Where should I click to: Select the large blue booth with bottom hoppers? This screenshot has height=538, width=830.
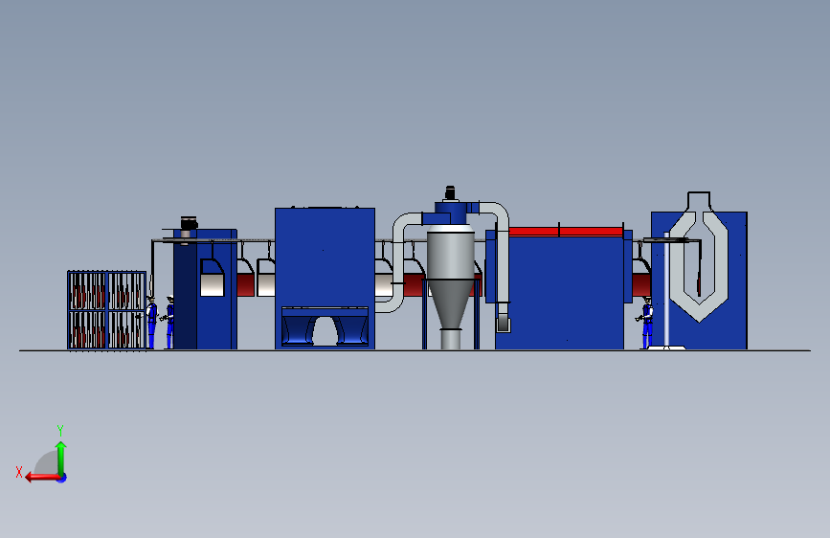click(325, 278)
